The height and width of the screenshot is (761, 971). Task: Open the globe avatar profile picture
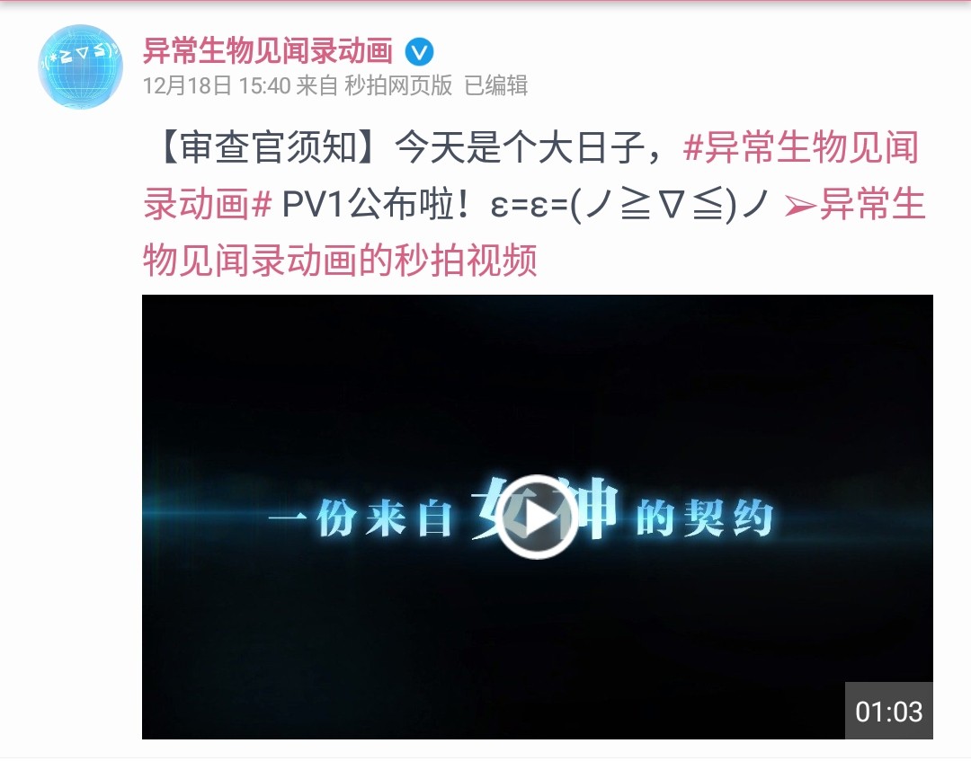81,66
